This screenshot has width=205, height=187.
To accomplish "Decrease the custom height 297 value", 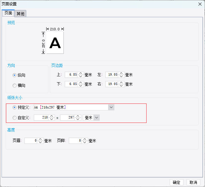I will click(x=78, y=119).
